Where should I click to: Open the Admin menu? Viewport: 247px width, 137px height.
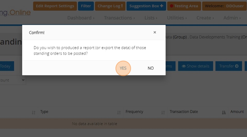[232, 18]
